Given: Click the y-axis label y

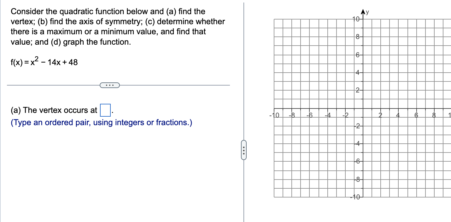Looking at the screenshot, I should pyautogui.click(x=367, y=12).
